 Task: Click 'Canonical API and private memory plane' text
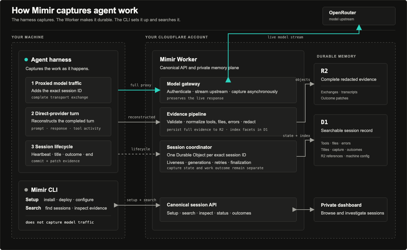199,68
